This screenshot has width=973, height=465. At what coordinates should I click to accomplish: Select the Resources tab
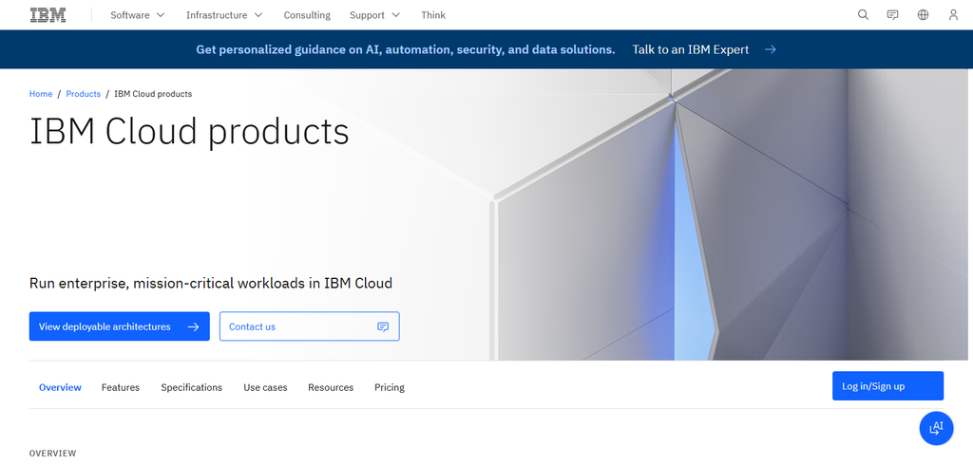tap(331, 387)
